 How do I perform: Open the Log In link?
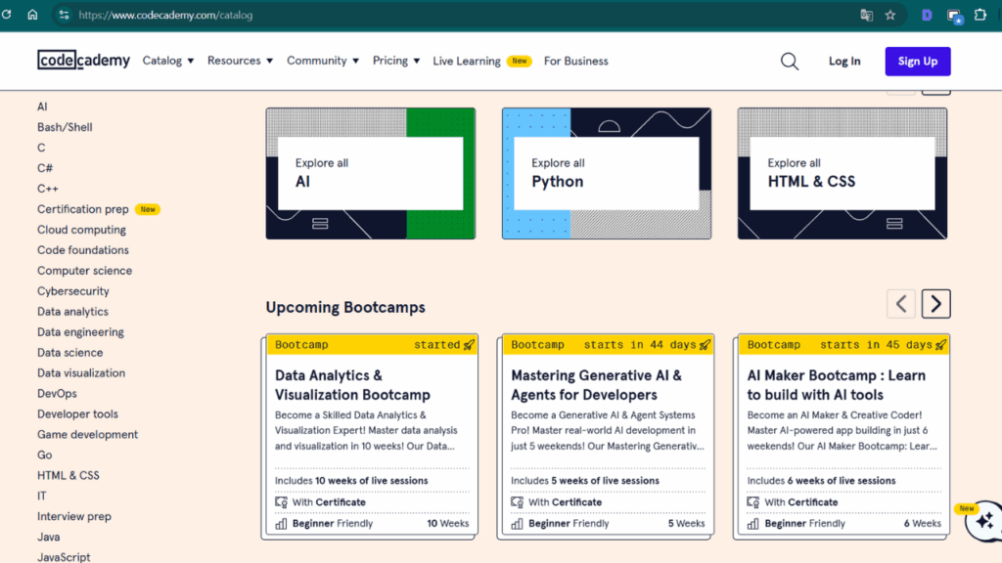tap(844, 61)
